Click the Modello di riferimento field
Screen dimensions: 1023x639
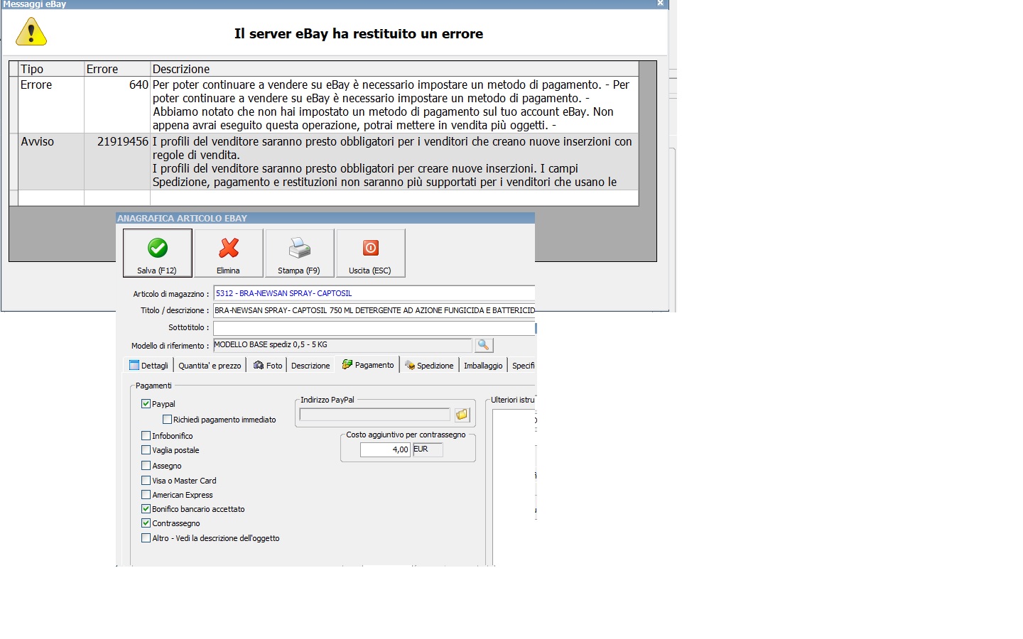coord(342,345)
